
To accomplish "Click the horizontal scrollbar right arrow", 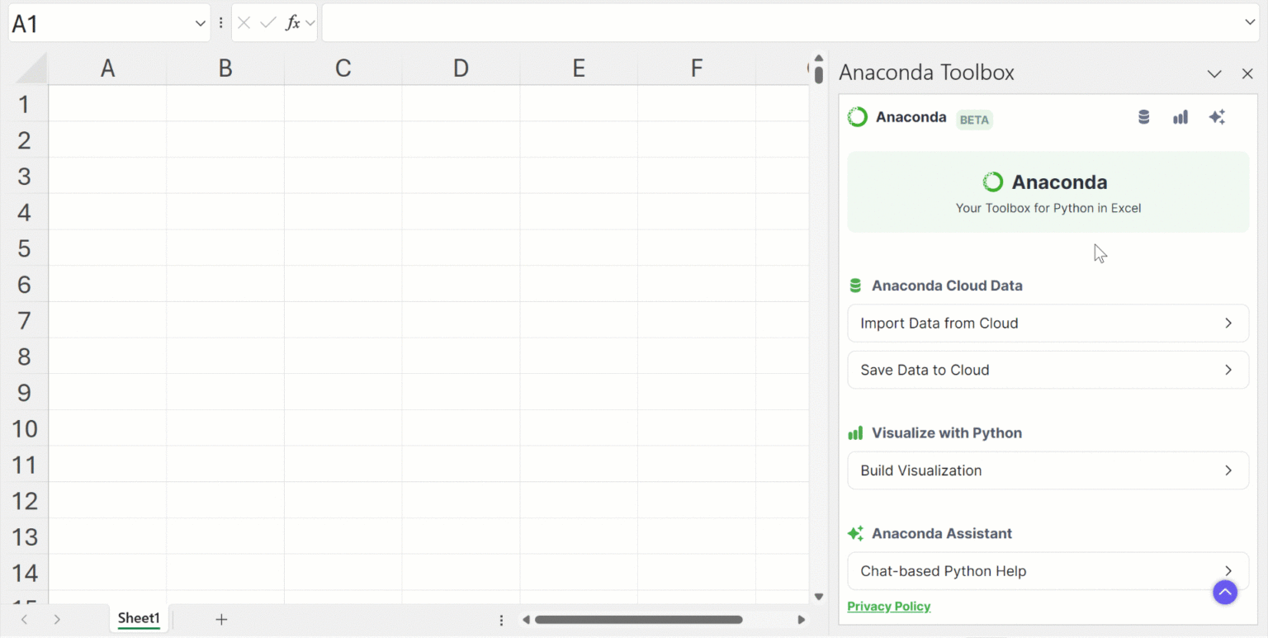I will (x=801, y=620).
